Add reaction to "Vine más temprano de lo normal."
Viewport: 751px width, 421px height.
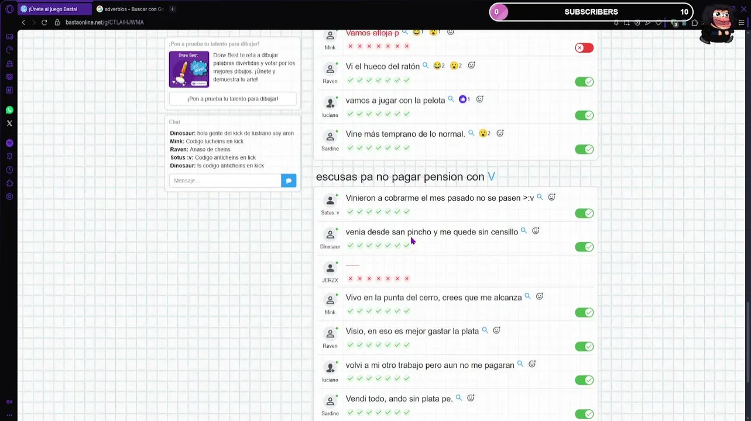pos(500,133)
